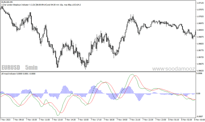Click the 7 Nov 23:50 time label
This screenshot has height=122, width=205.
[161, 120]
